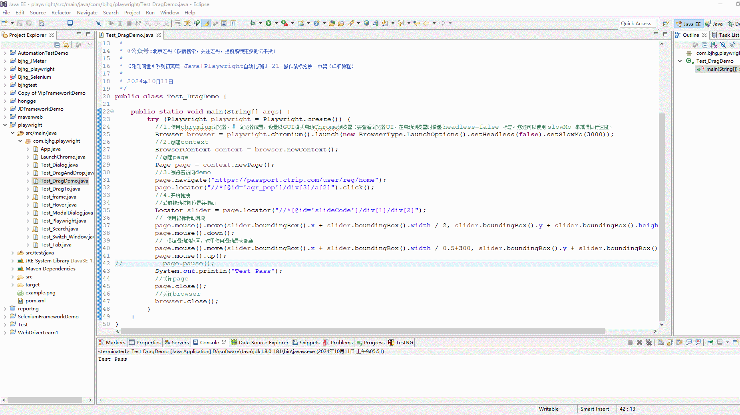Toggle Scroll Lock in Console toolbar
The image size is (740, 415).
point(670,342)
